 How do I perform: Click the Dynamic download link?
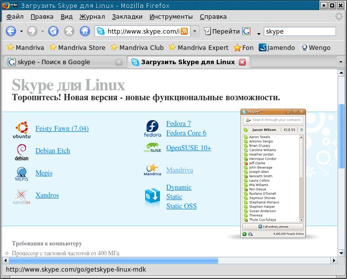click(179, 187)
